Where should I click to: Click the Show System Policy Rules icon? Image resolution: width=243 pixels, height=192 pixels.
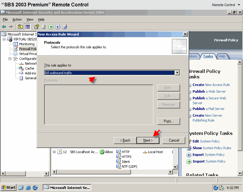[x=189, y=148]
